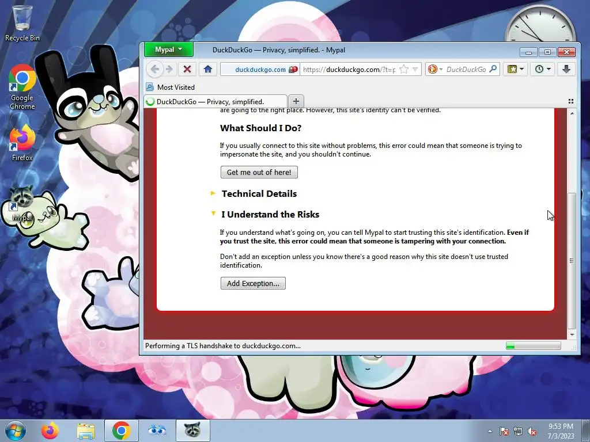Click the Add Exception... button
Screen dimensions: 590x442
pos(254,283)
